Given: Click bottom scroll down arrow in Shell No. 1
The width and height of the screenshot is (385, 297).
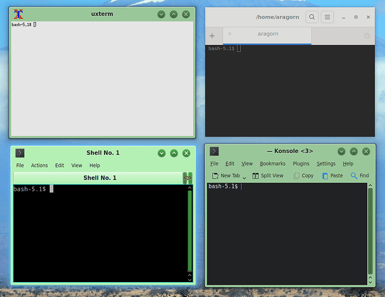Looking at the screenshot, I should tap(190, 280).
